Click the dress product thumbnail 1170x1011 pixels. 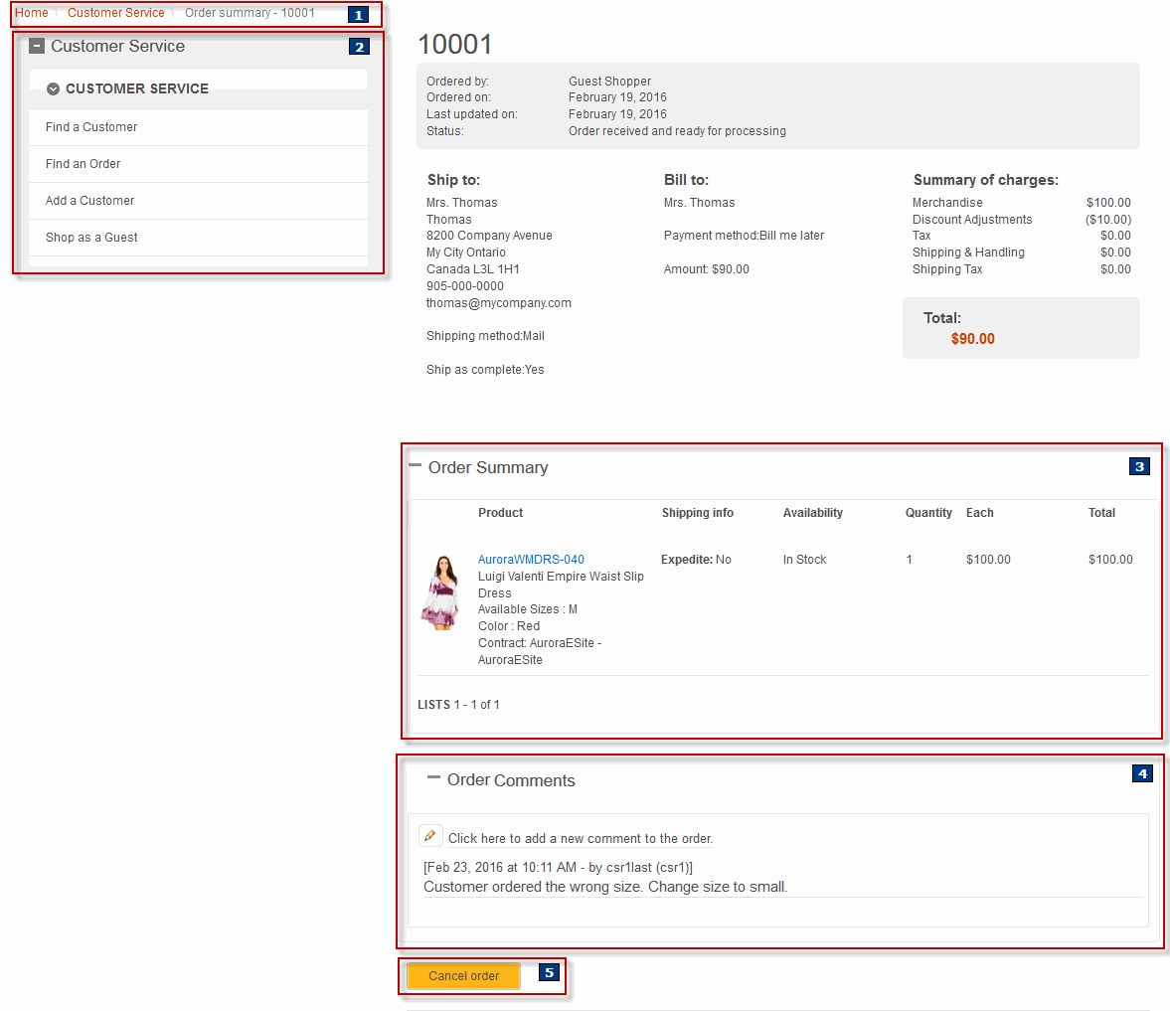(441, 593)
